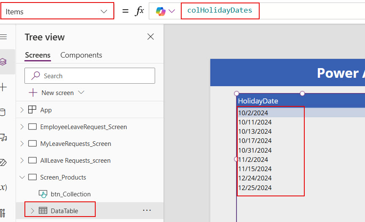Select MyLeaveRequests_Screen in tree
The image size is (365, 222).
click(x=75, y=144)
